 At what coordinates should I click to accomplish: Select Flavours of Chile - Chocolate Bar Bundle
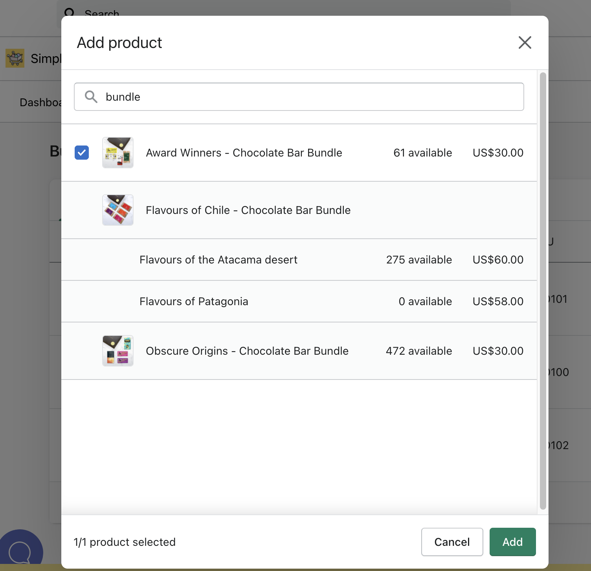(248, 210)
